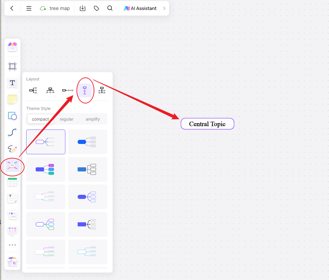Viewport: 329px width, 280px height.
Task: Open the hamburger menu in the top bar
Action: pos(29,8)
